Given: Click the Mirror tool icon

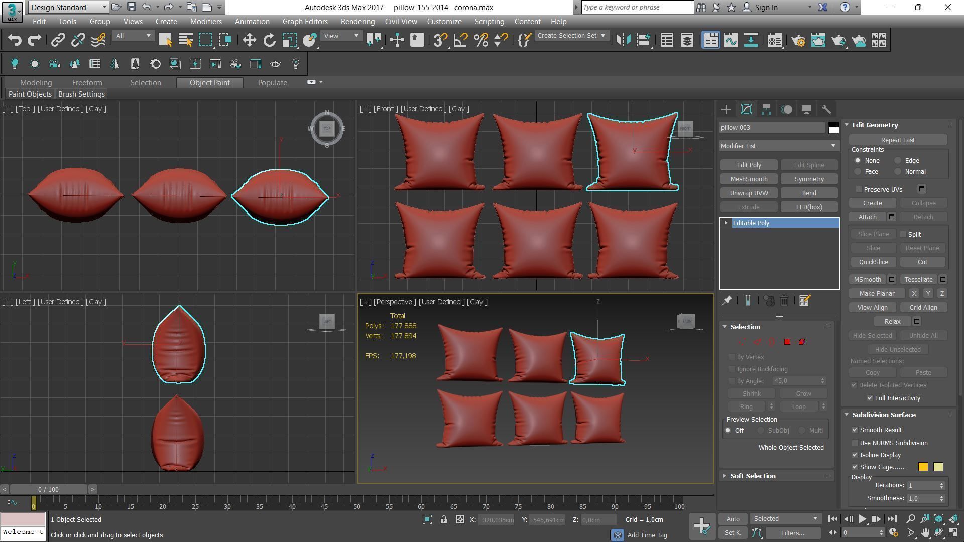Looking at the screenshot, I should 623,40.
